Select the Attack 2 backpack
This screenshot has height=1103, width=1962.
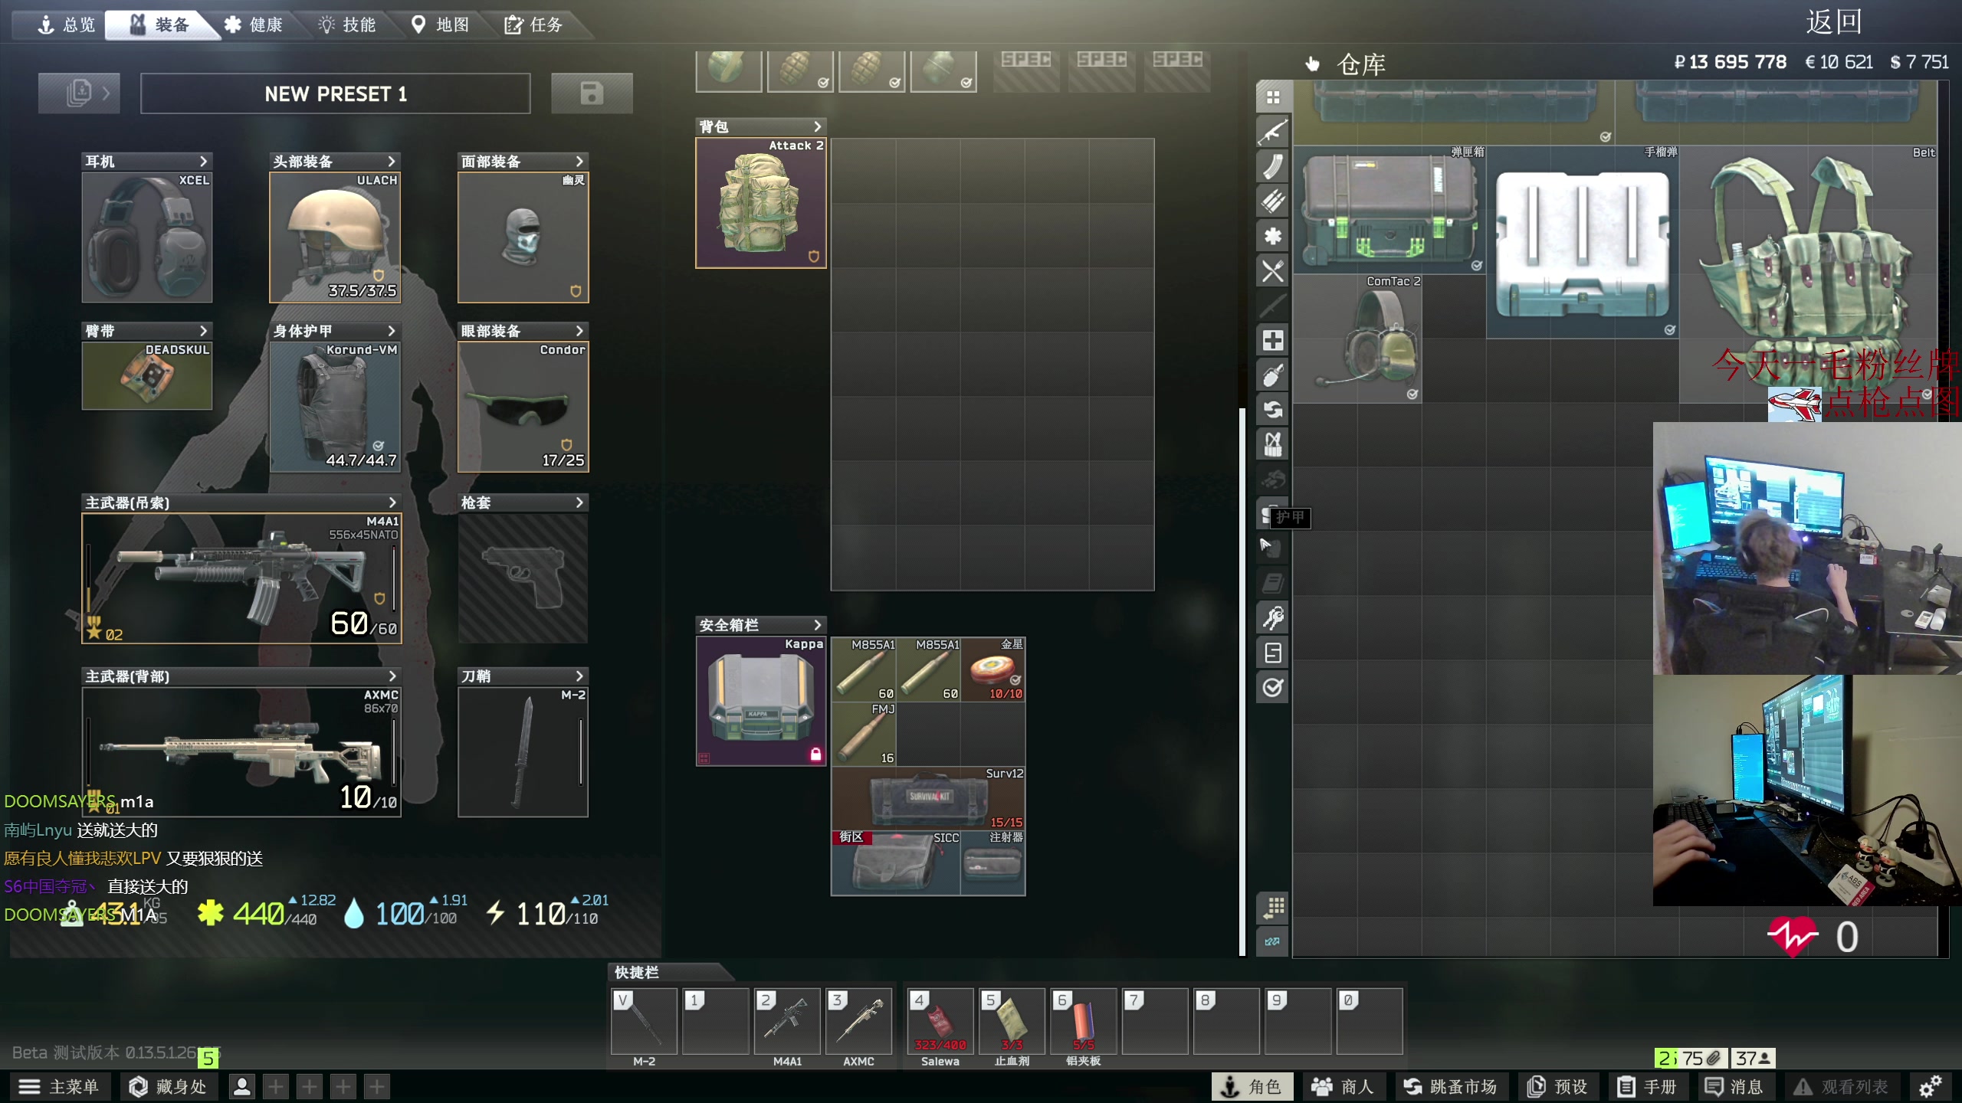(761, 203)
